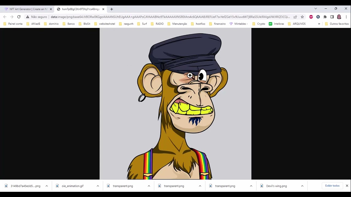The height and width of the screenshot is (197, 351).
Task: Expand options for the oie_animation.gif download
Action: (98, 186)
